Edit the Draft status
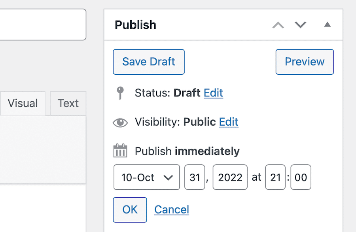 click(x=213, y=93)
